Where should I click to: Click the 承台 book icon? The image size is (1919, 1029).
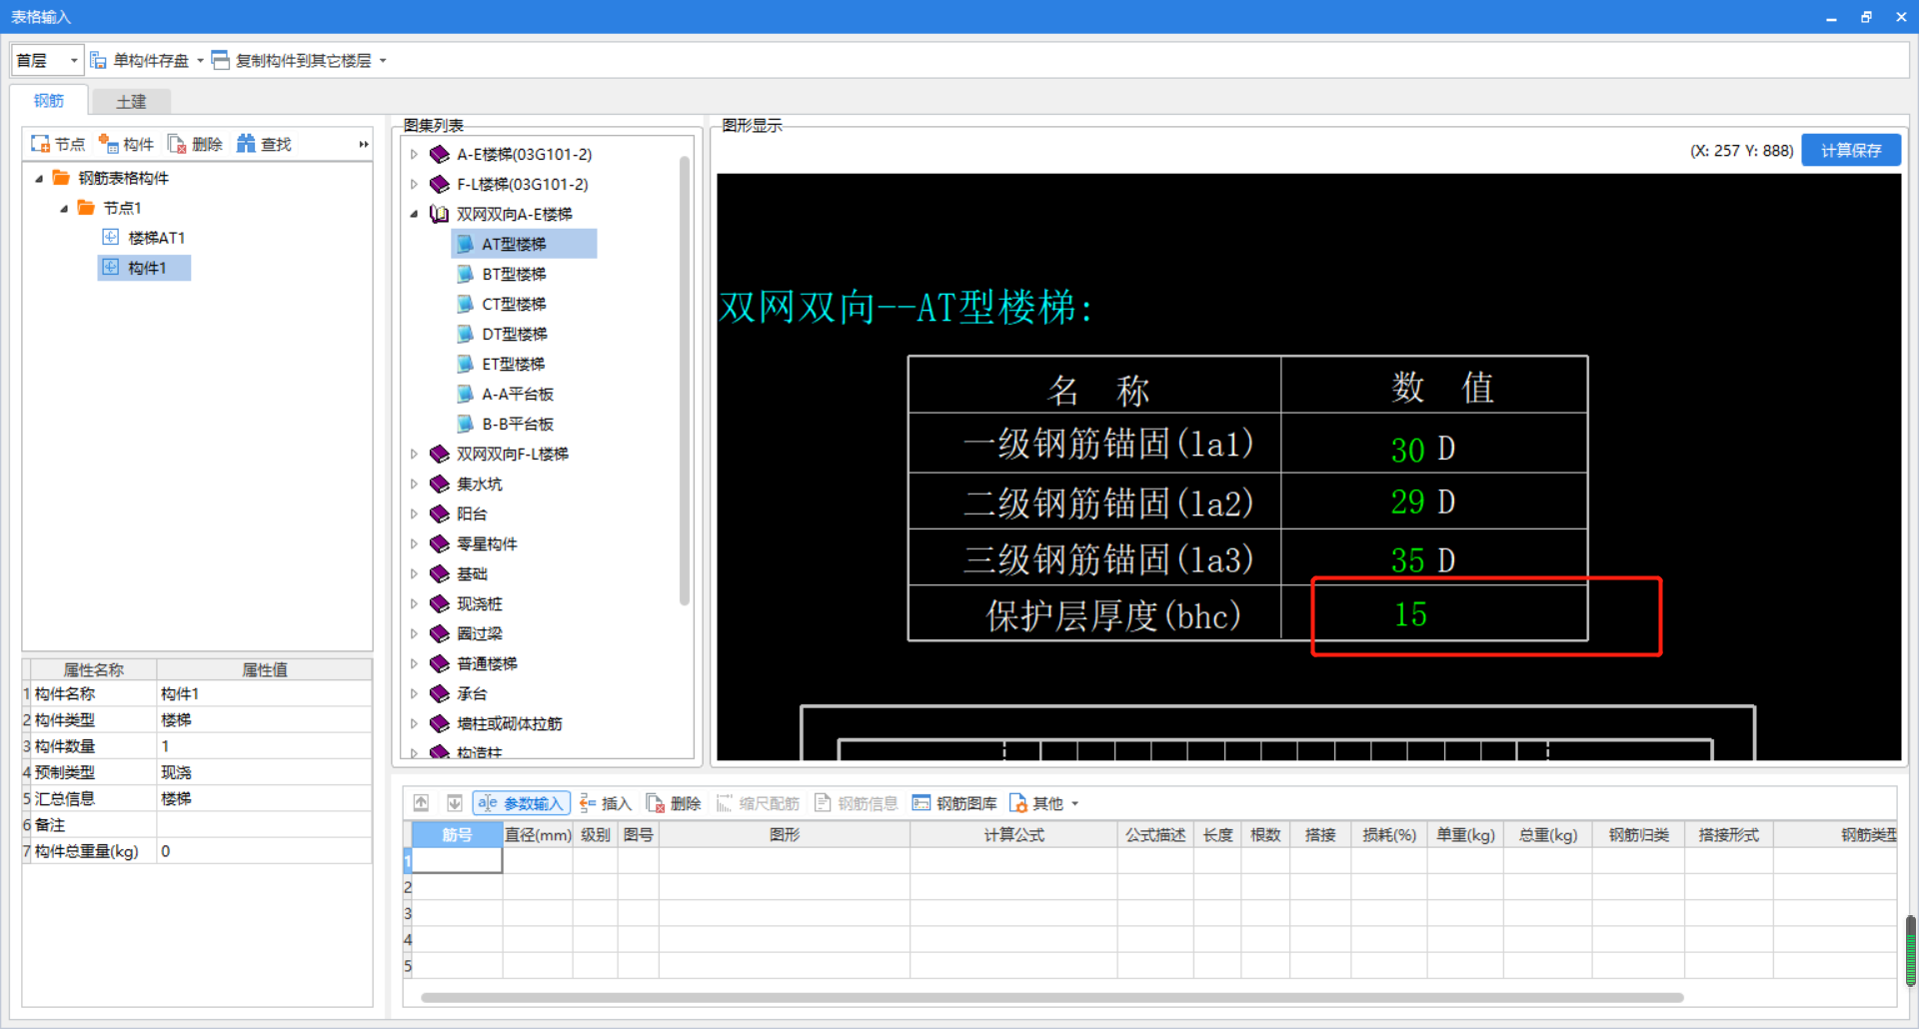(x=439, y=693)
